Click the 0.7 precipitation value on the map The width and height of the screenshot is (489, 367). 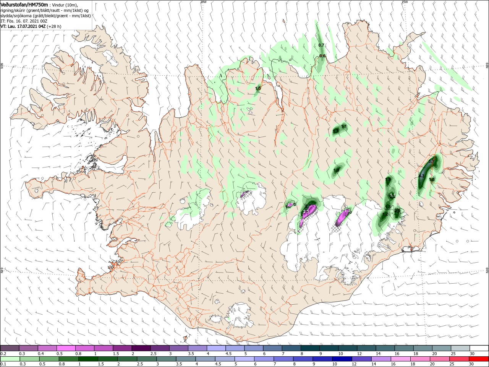tap(321, 45)
